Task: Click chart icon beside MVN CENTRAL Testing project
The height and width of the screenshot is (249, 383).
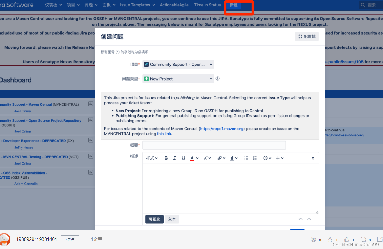Action: tap(91, 156)
